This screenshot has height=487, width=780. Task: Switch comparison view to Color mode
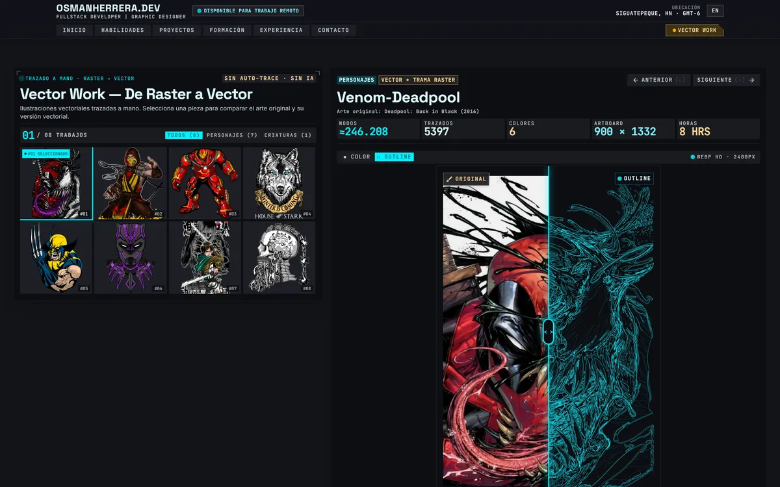(x=357, y=156)
